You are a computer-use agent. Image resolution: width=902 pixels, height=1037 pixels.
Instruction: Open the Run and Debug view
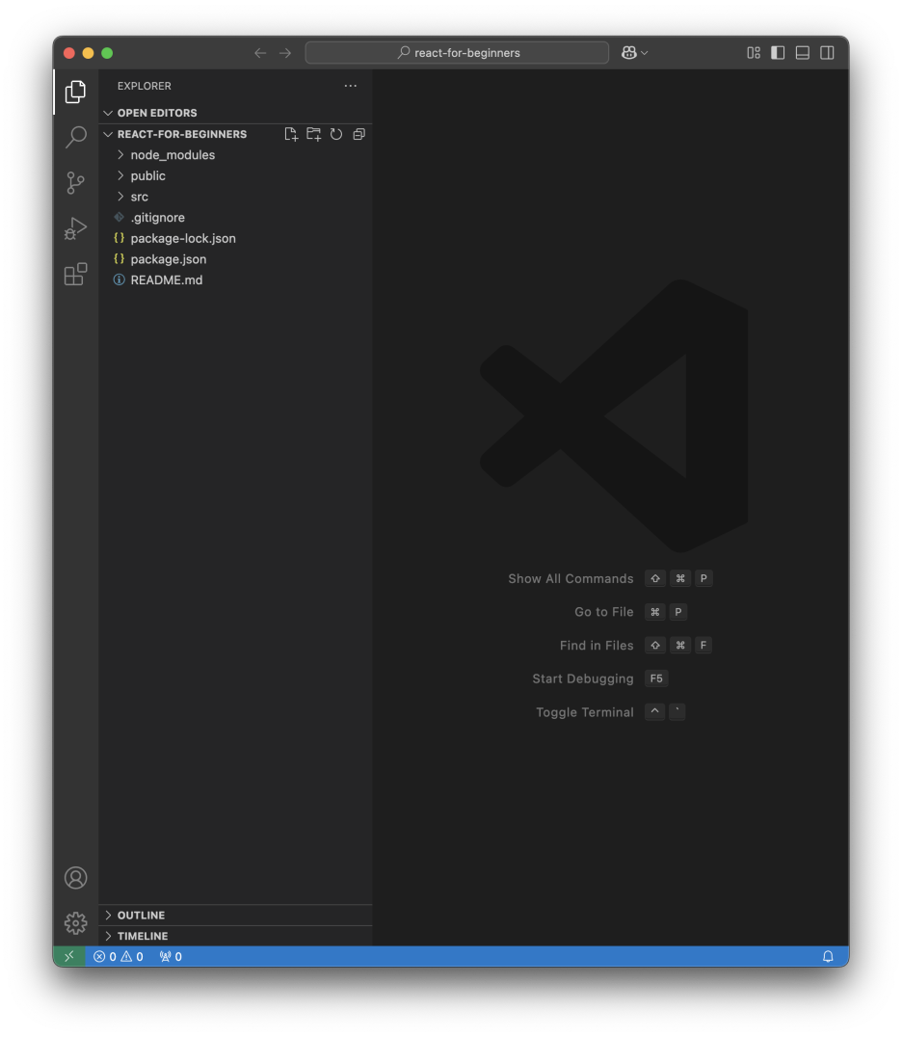pos(75,228)
